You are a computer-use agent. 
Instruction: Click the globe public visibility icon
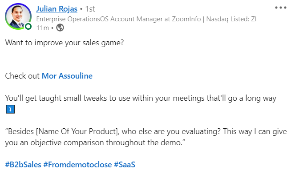60,28
